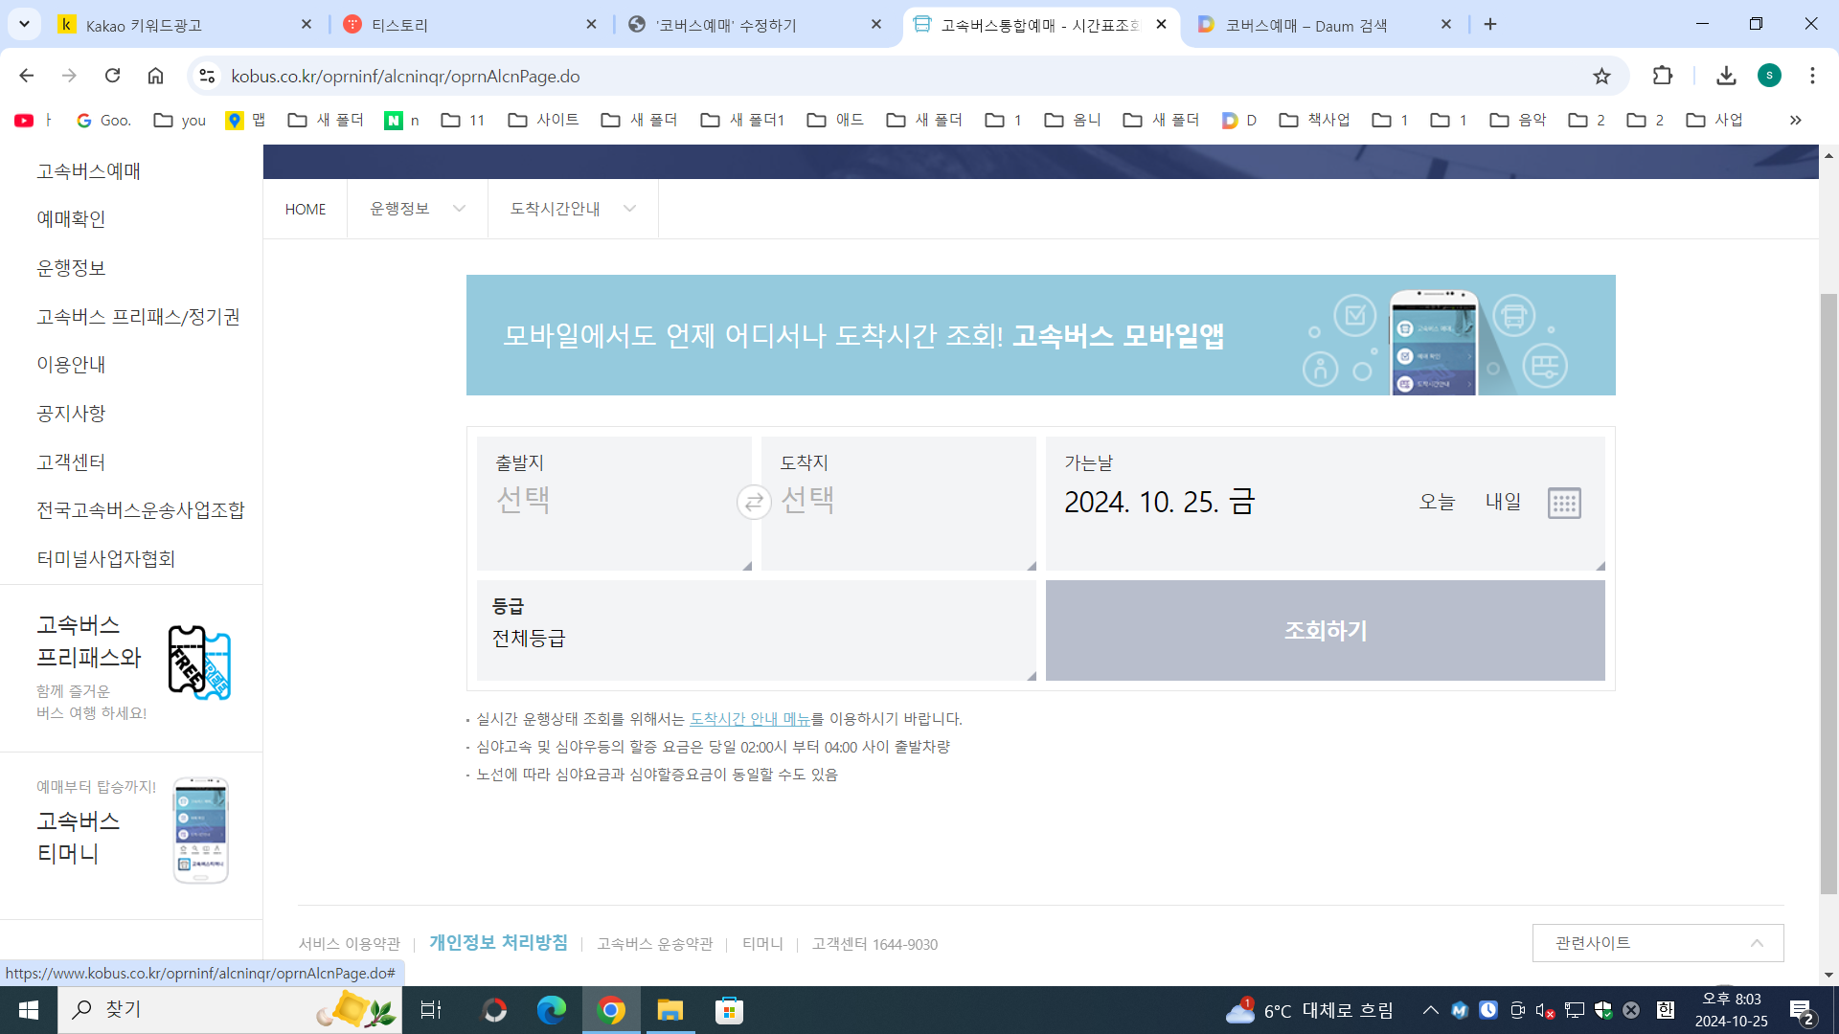Screen dimensions: 1839x1034
Task: Click the browser home icon
Action: [155, 76]
